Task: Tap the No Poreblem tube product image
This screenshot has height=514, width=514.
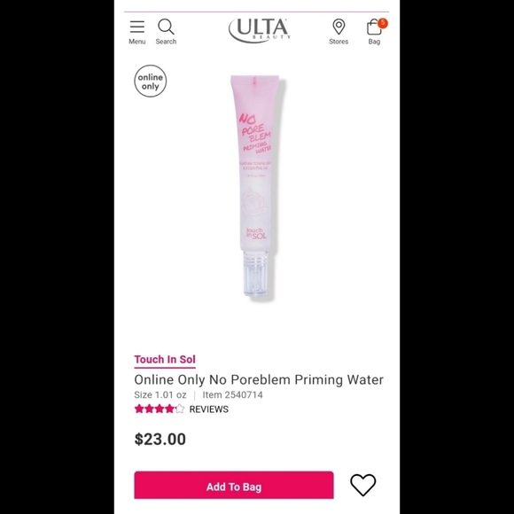Action: tap(257, 187)
